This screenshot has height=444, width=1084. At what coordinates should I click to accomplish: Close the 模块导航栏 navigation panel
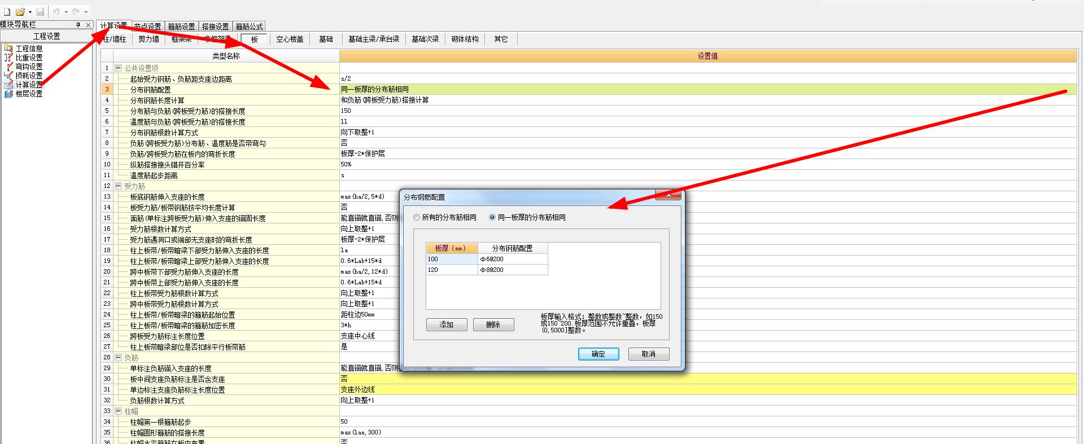click(88, 25)
